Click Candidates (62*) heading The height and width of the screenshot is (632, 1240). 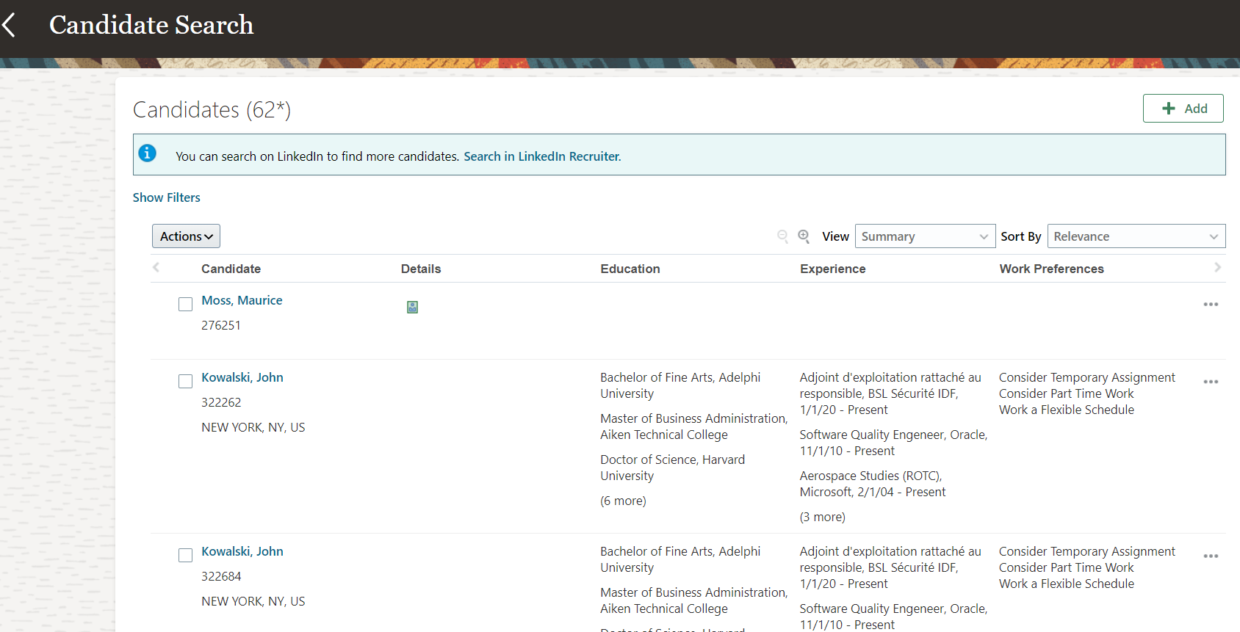(212, 109)
